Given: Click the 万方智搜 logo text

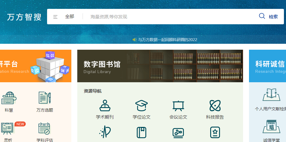Looking at the screenshot, I should [24, 17].
